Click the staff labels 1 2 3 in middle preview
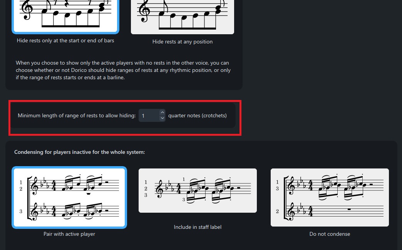 pos(146,188)
